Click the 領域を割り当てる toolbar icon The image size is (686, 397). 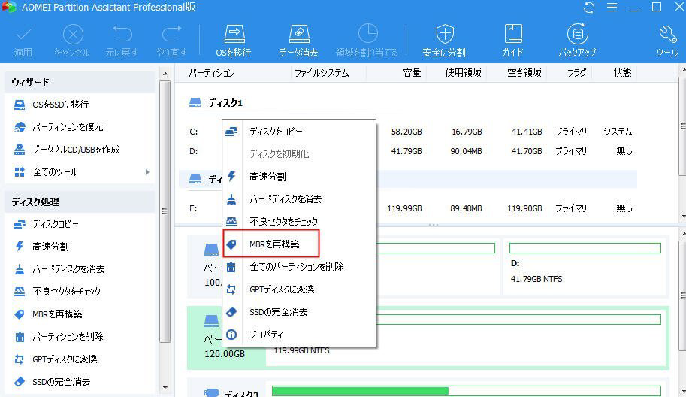tap(367, 41)
